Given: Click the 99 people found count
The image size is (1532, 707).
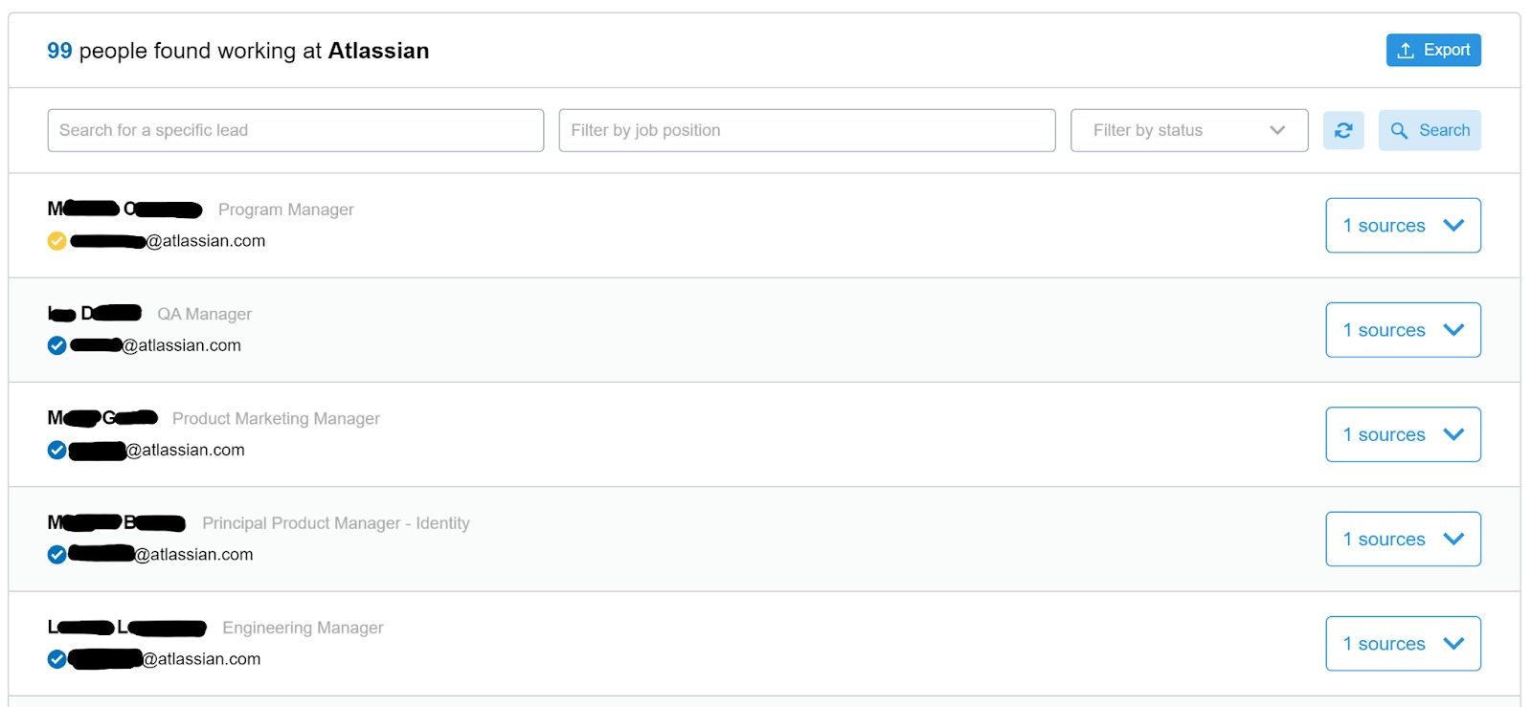Looking at the screenshot, I should click(x=59, y=51).
